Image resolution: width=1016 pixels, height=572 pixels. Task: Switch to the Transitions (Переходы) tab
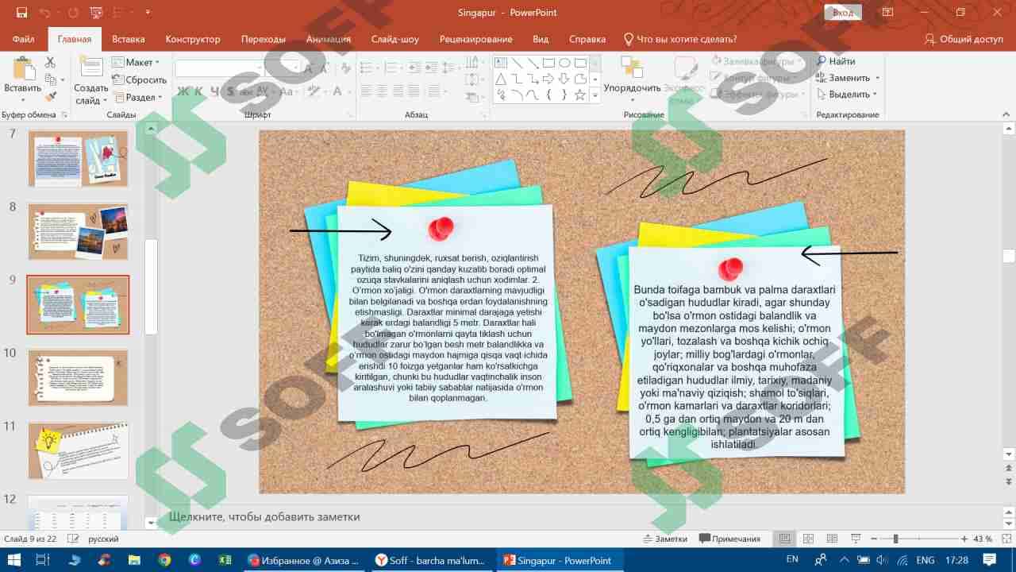coord(264,39)
